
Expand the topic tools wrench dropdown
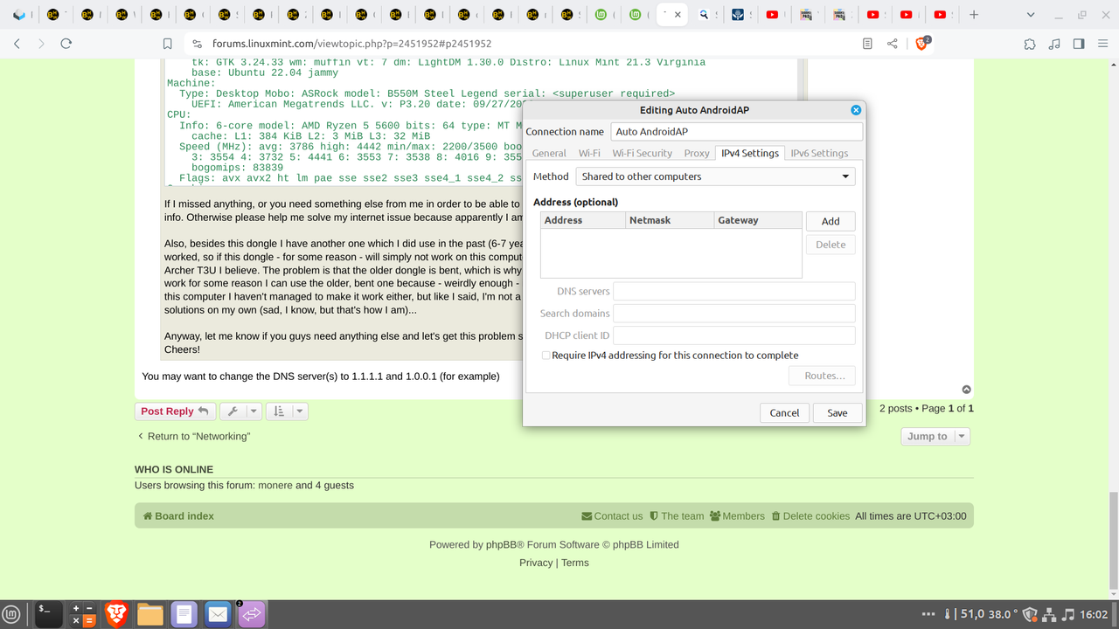[240, 411]
